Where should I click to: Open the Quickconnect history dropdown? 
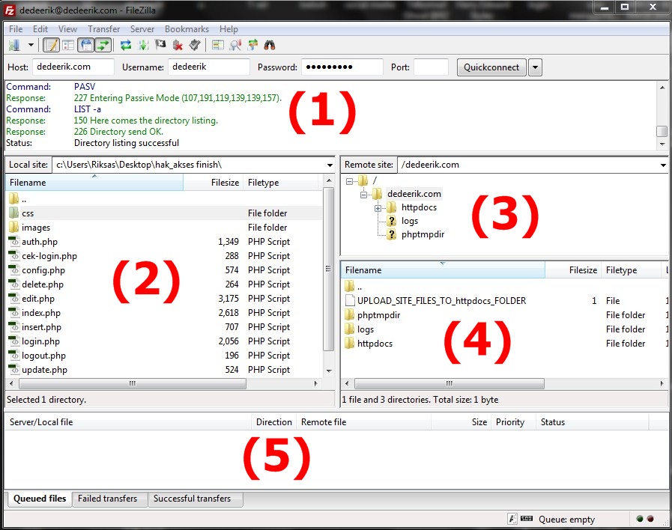pos(535,67)
